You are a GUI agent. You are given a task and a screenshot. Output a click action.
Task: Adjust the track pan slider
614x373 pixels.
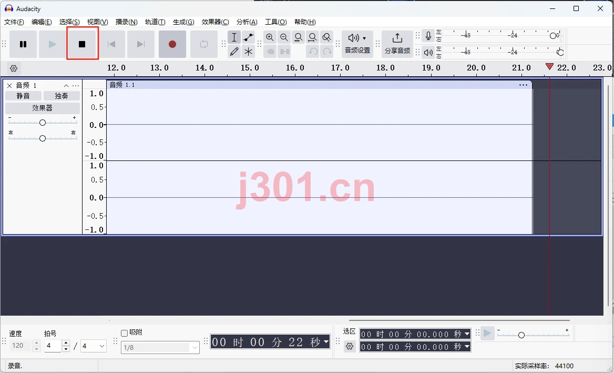point(42,138)
